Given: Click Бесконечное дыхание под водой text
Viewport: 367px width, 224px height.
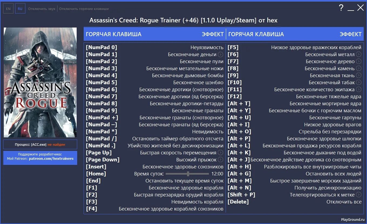Looking at the screenshot, I should [x=322, y=153].
